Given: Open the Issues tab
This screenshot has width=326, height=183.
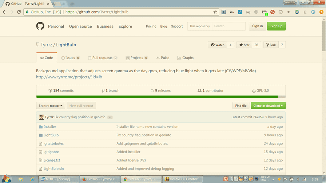Looking at the screenshot, I should (x=70, y=58).
